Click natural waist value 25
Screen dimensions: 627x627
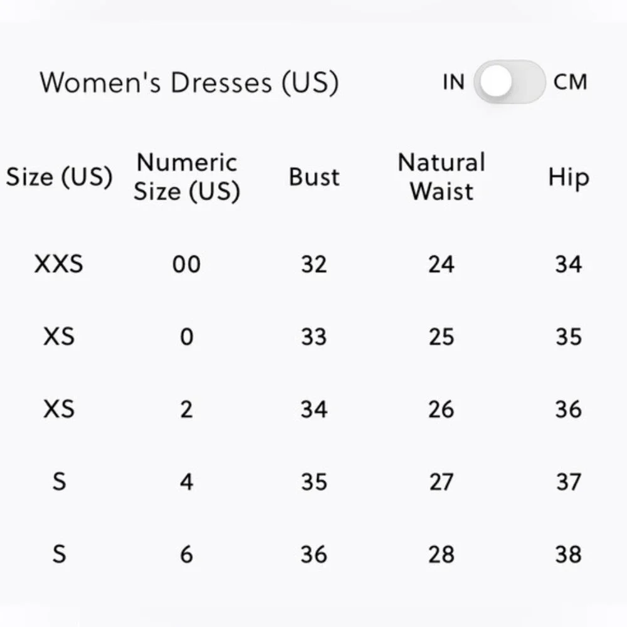[441, 337]
